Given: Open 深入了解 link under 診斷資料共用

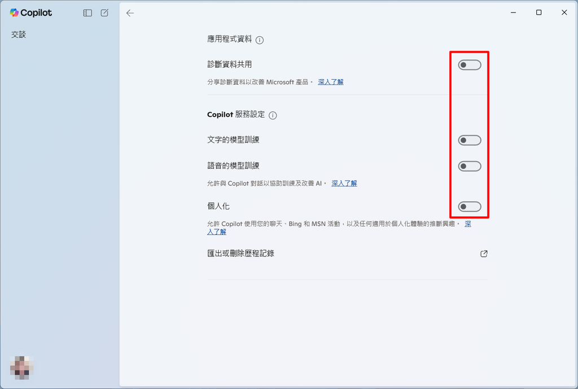Looking at the screenshot, I should (x=331, y=82).
